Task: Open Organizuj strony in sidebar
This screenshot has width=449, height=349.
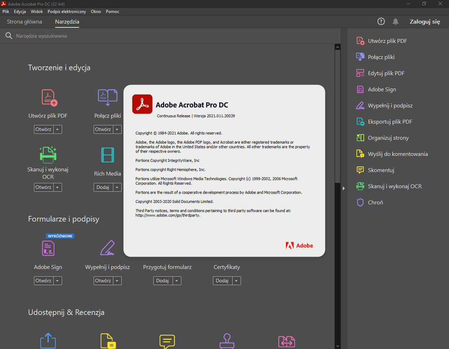Action: 383,138
